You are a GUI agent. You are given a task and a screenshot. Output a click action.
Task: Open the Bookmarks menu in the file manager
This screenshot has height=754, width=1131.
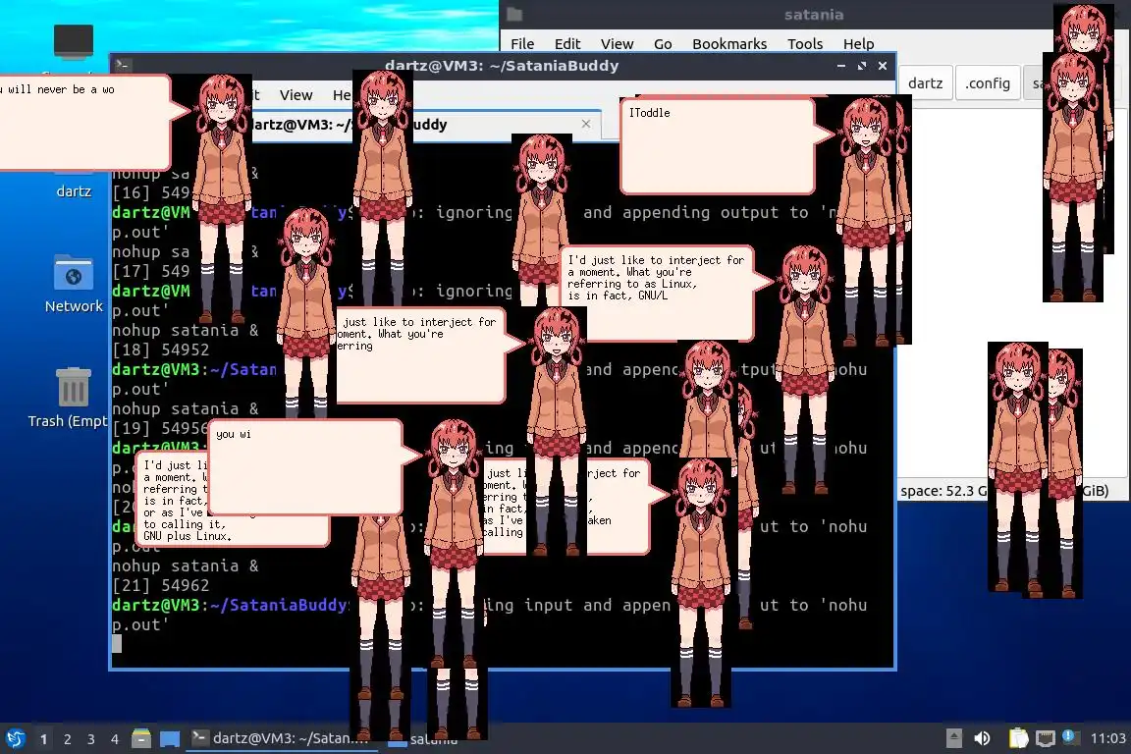pos(729,44)
